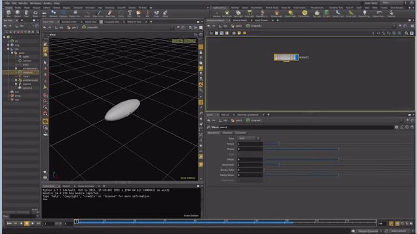The image size is (417, 234).
Task: Click the Phase value field
Action: click(250, 149)
